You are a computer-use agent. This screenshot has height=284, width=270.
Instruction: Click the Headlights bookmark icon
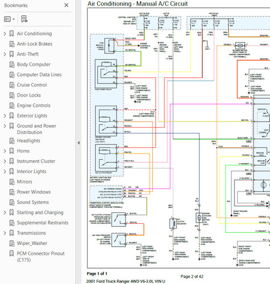tap(12, 141)
